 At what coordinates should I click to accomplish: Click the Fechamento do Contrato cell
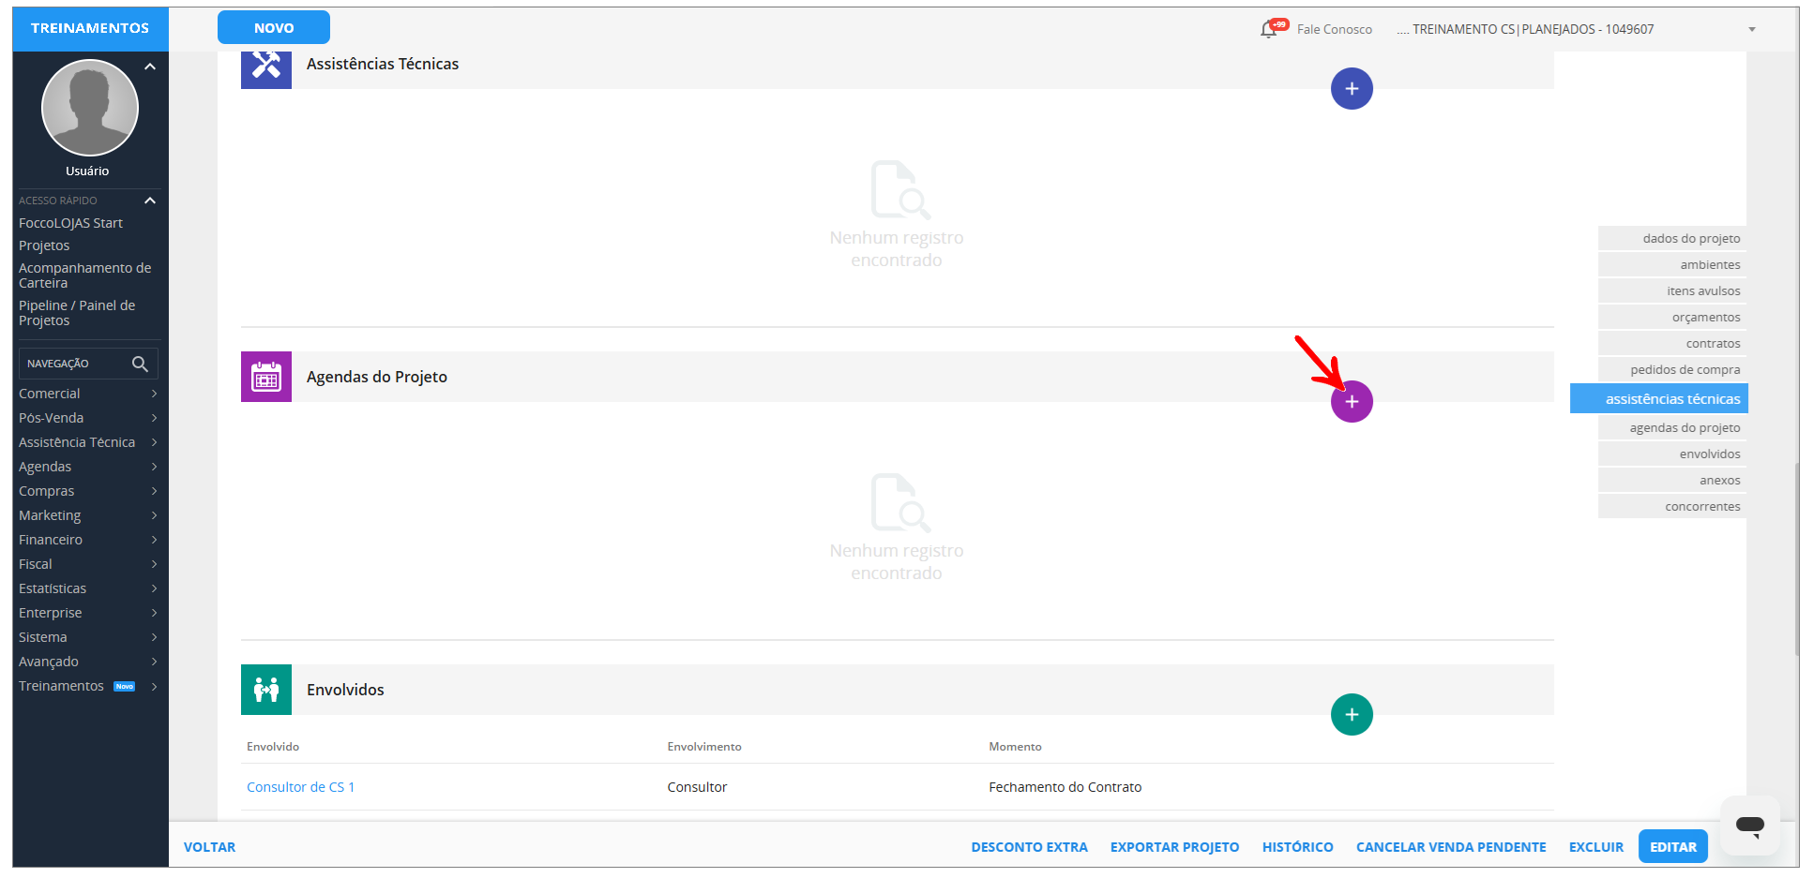(x=1065, y=787)
